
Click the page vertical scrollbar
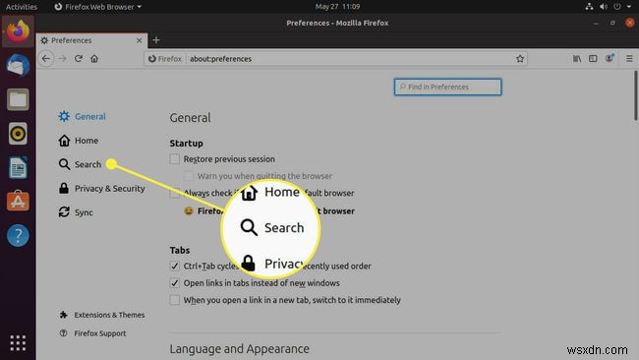(x=635, y=96)
